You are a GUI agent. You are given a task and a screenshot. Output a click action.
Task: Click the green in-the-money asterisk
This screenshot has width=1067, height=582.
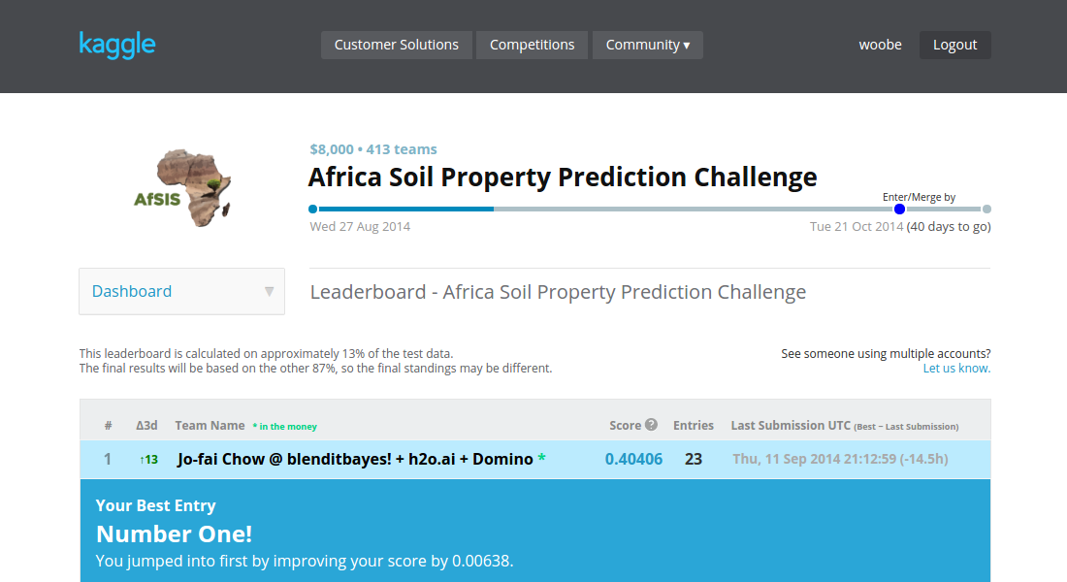(539, 458)
